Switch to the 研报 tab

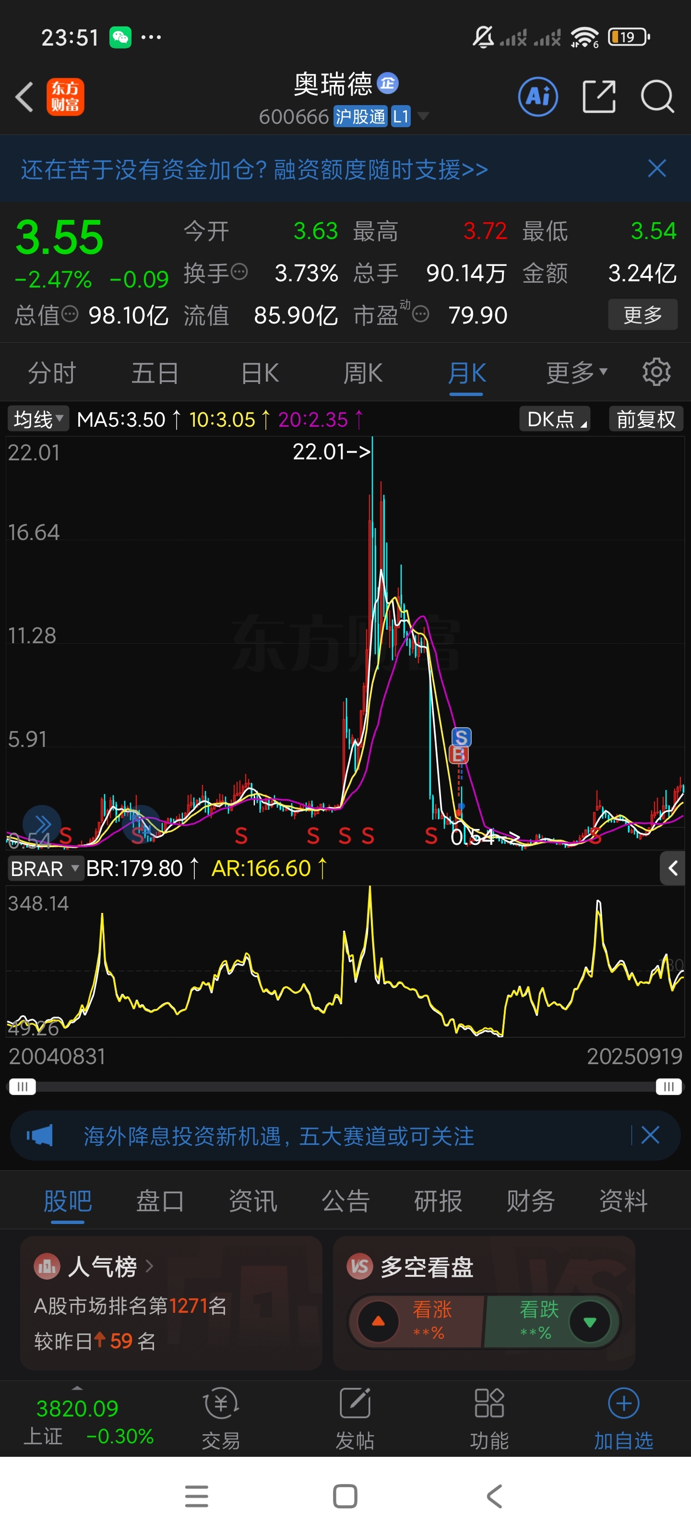click(x=438, y=1200)
